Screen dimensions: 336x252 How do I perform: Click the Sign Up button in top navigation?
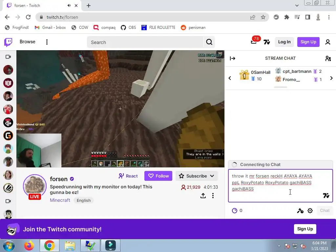click(308, 42)
